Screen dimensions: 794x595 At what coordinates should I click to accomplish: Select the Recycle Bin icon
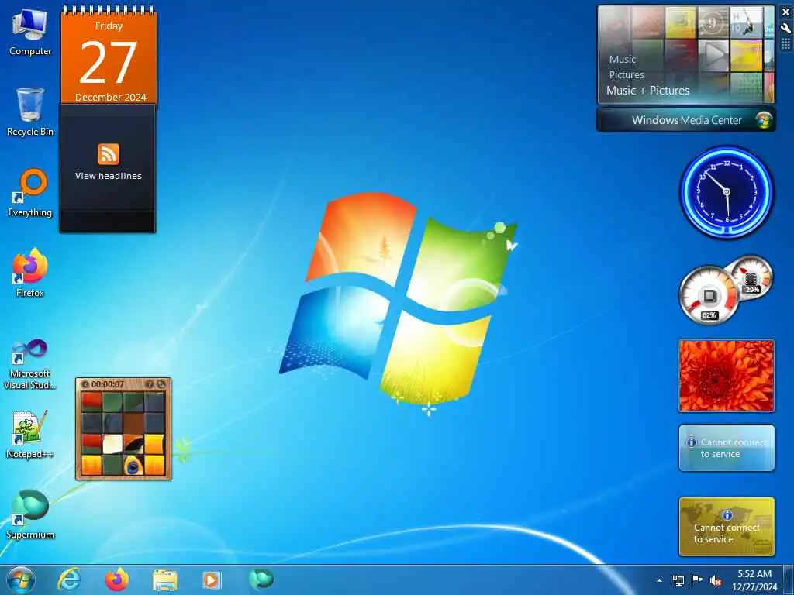(30, 112)
